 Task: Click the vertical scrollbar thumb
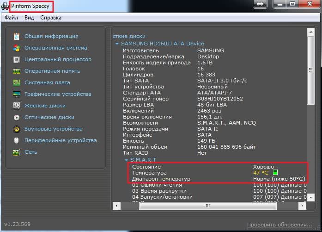click(x=311, y=70)
